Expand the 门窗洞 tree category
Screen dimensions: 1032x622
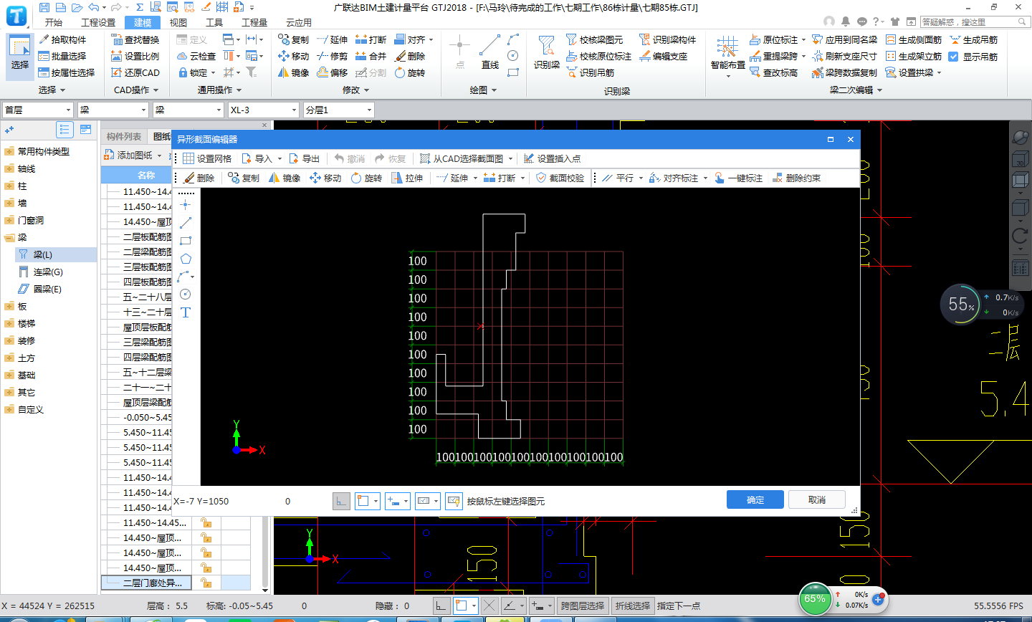(9, 220)
